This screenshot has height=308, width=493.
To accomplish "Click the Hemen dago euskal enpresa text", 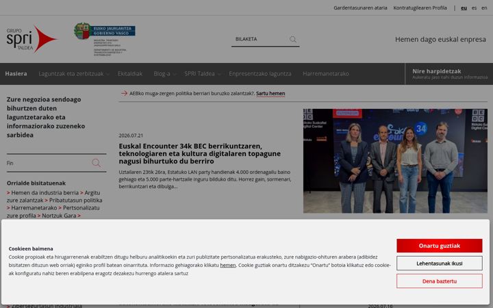I will 440,39.
